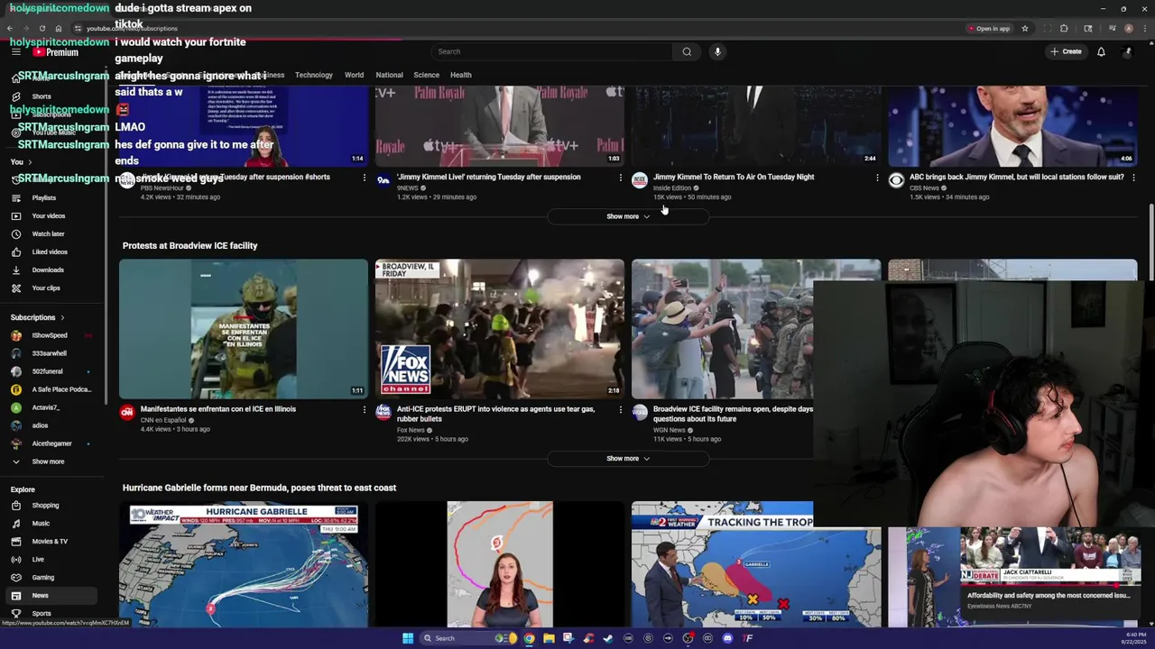Open Discord from the taskbar
The image size is (1155, 649).
tap(727, 638)
